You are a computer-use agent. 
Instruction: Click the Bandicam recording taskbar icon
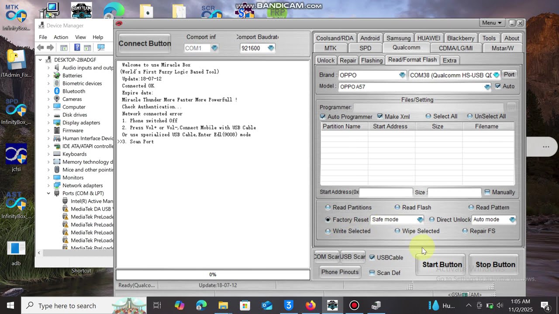[354, 306]
